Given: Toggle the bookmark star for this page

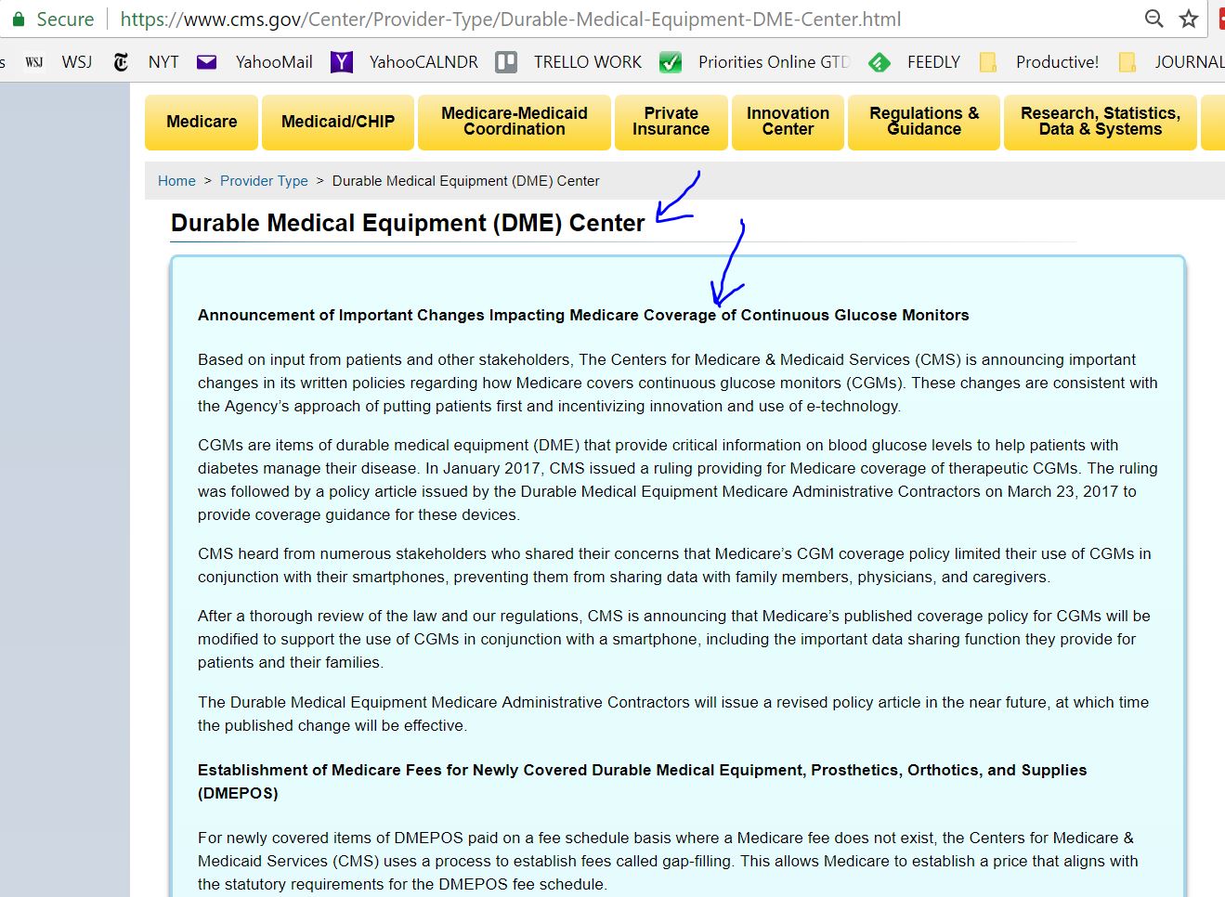Looking at the screenshot, I should pos(1188,18).
